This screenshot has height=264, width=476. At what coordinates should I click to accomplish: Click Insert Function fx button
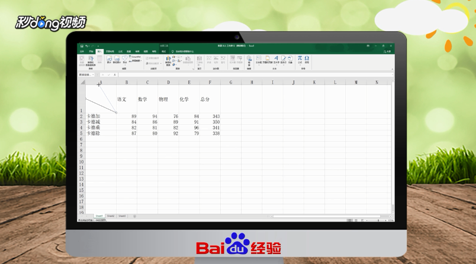[115, 74]
